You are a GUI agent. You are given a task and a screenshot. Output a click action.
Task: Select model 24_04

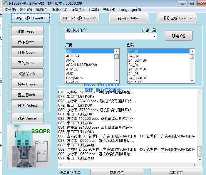pyautogui.click(x=159, y=65)
